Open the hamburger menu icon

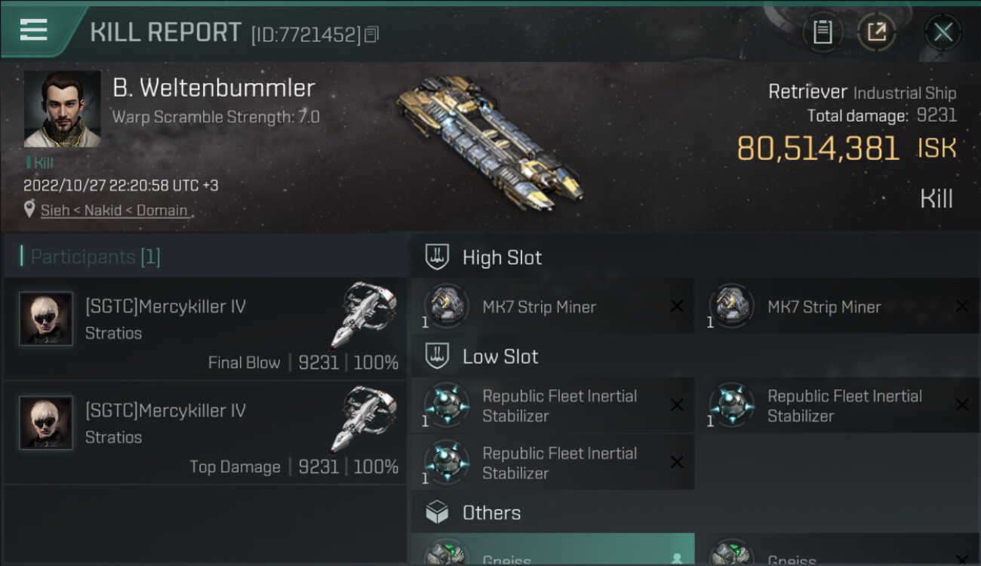click(34, 30)
